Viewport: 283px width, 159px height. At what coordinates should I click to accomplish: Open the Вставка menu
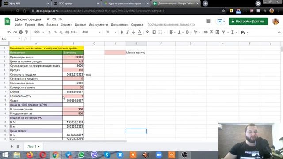(52, 25)
